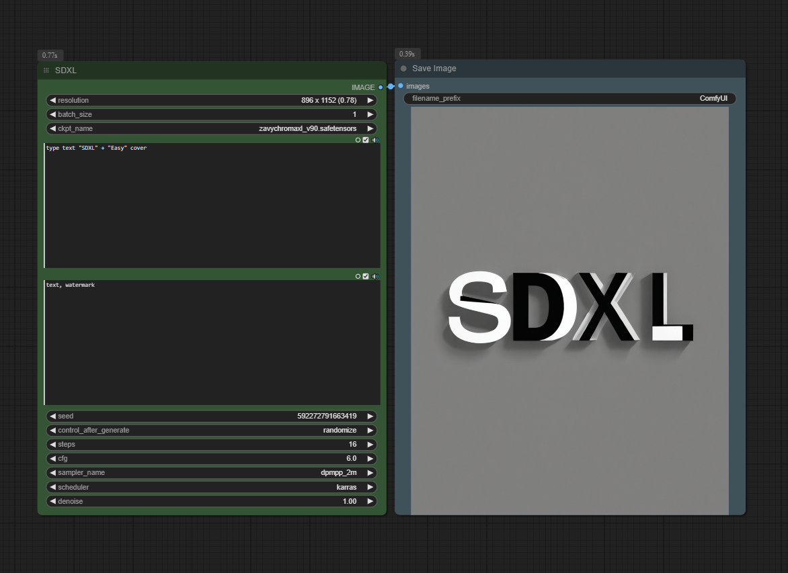Viewport: 788px width, 573px height.
Task: Decrease steps with the left arrow
Action: [52, 445]
